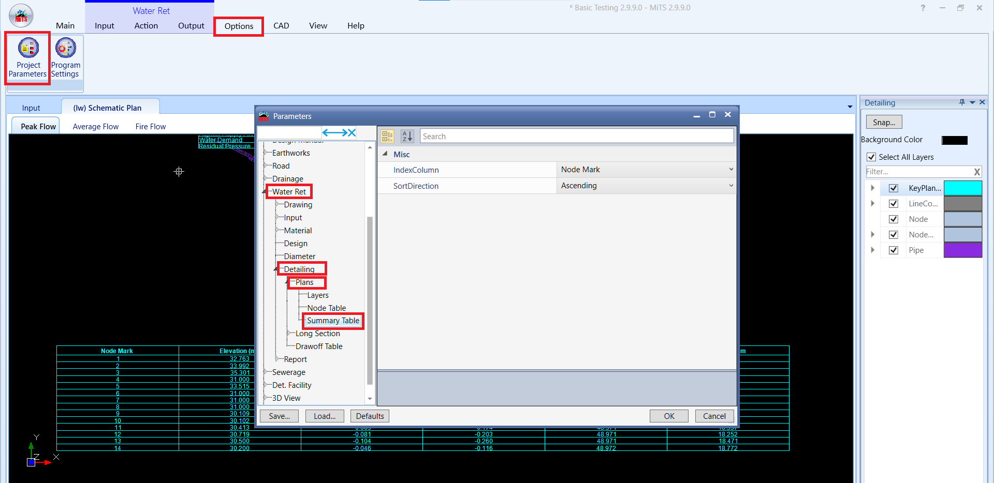Change Background Color black swatch
The height and width of the screenshot is (483, 994).
click(x=955, y=140)
